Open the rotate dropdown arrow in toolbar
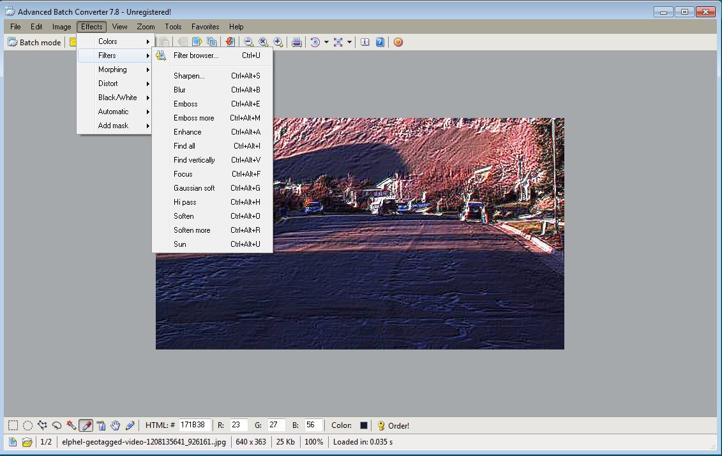The height and width of the screenshot is (456, 722). (327, 41)
